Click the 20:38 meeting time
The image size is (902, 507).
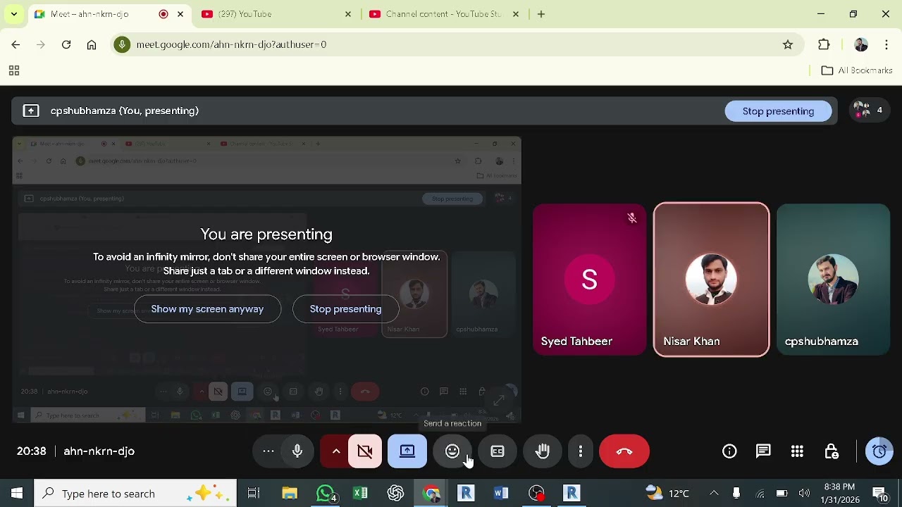pos(32,451)
